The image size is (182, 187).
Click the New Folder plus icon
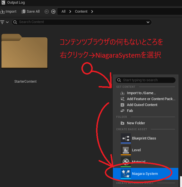click(x=122, y=123)
